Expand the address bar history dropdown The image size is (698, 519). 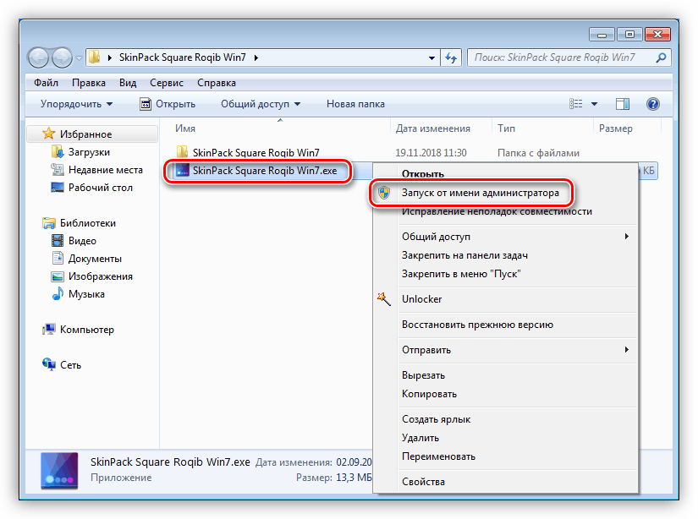431,57
